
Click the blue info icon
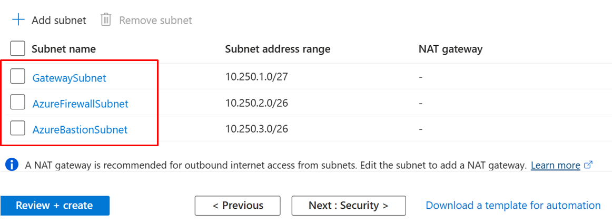(x=12, y=165)
